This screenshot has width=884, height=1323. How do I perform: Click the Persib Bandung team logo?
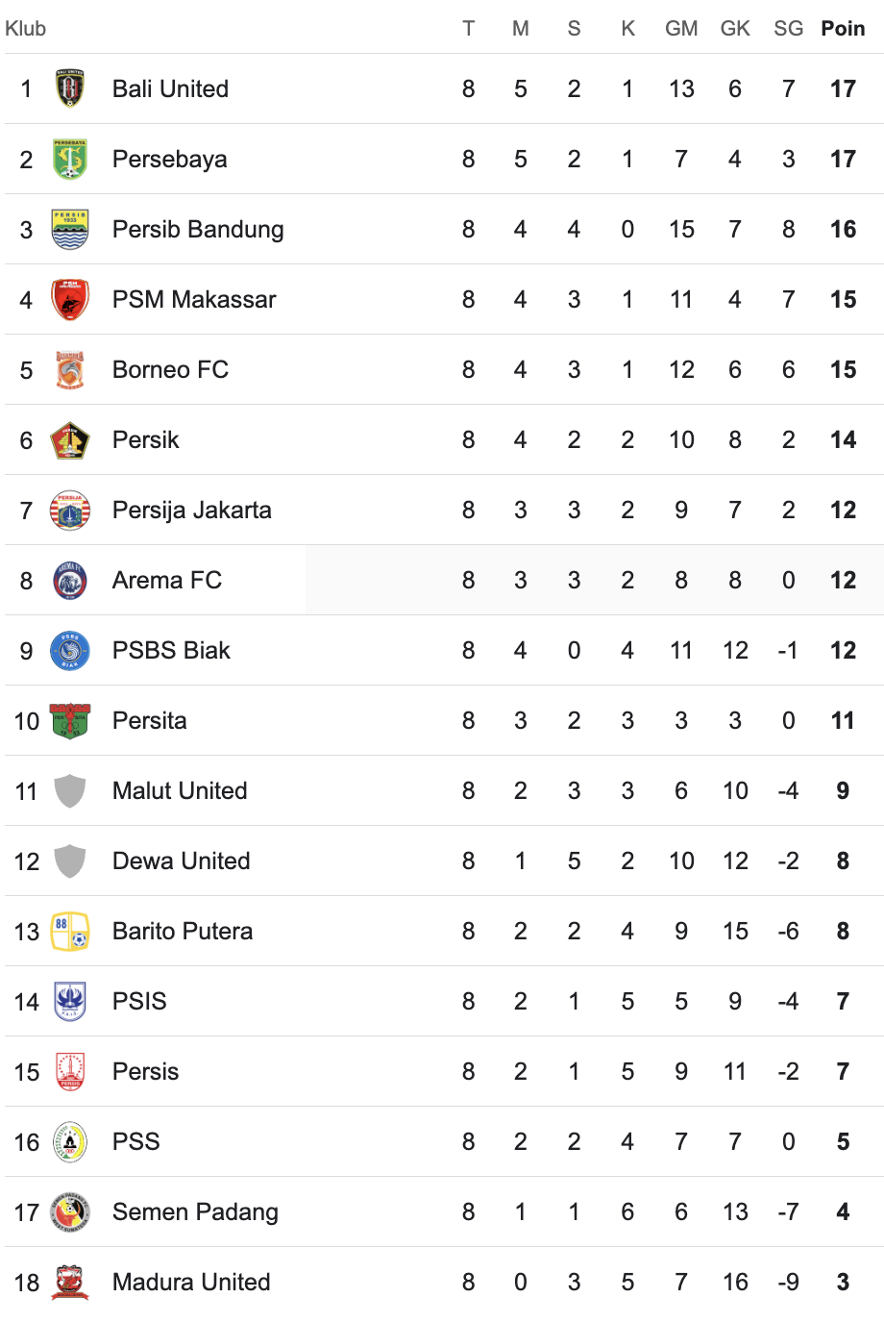pyautogui.click(x=70, y=229)
